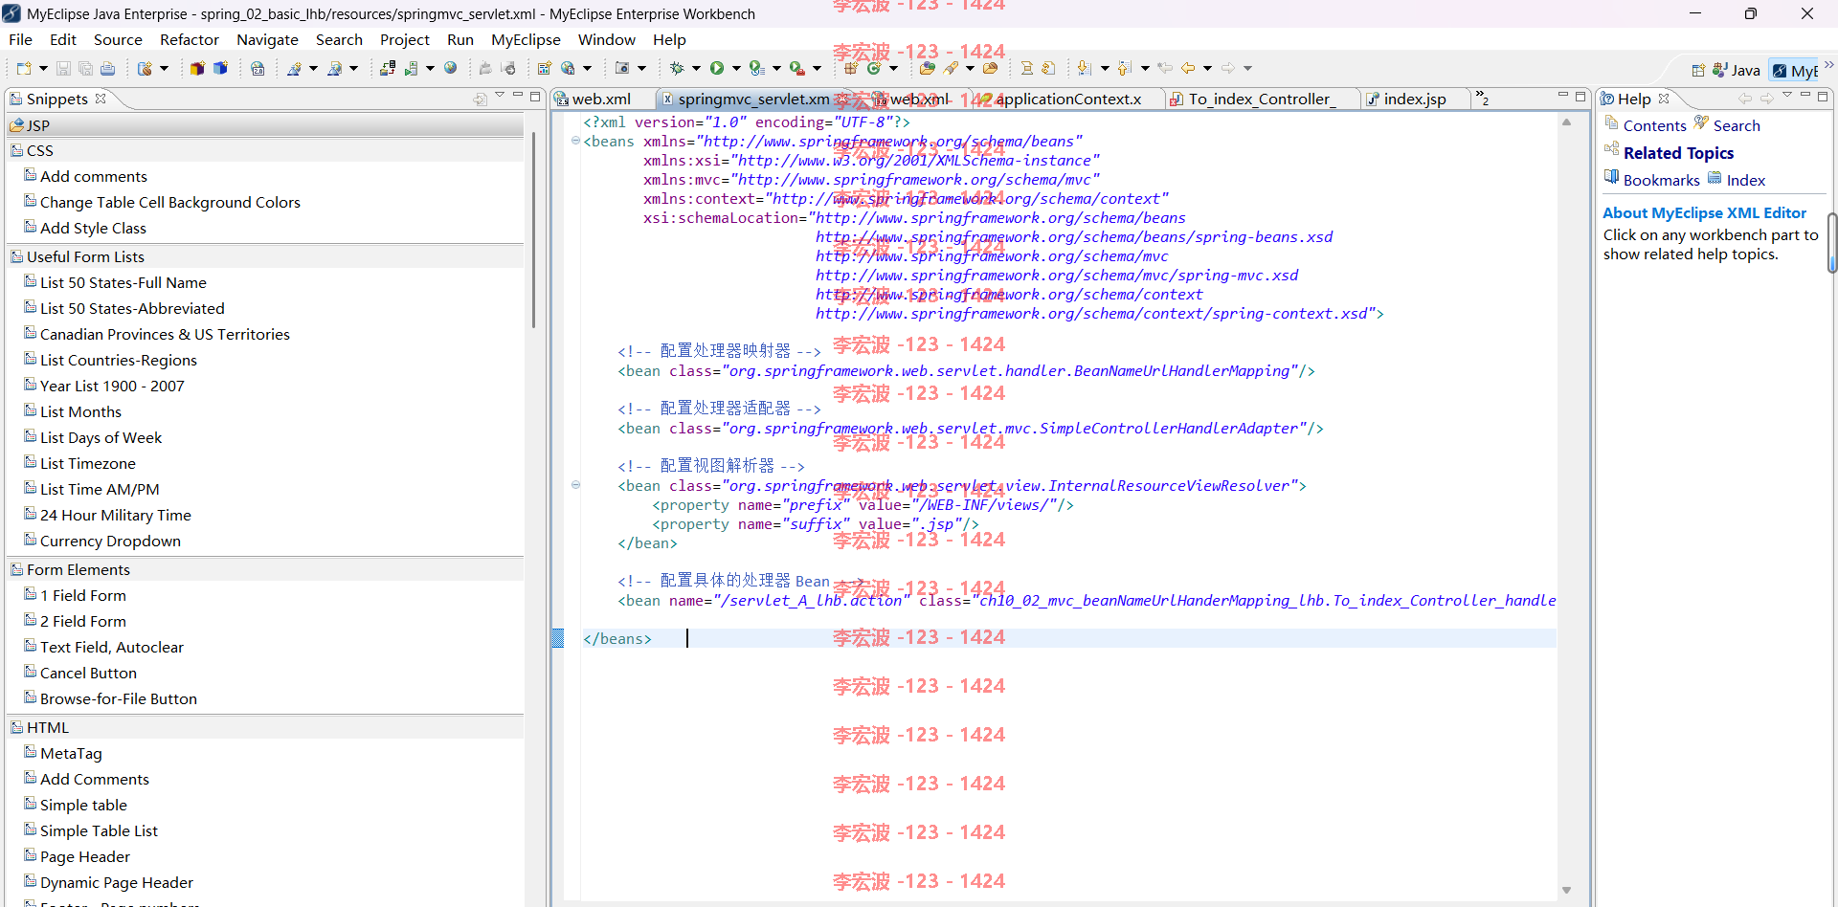Switch to the Java perspective
Viewport: 1838px width, 907px height.
coord(1737,70)
